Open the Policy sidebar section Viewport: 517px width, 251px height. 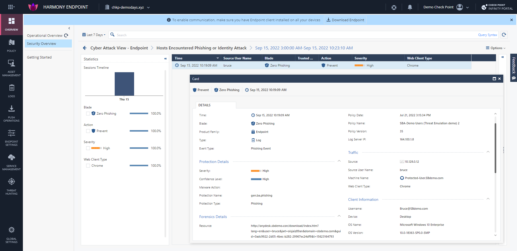click(11, 46)
